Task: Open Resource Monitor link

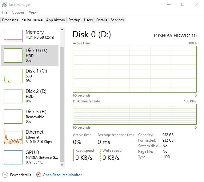Action: [62, 175]
